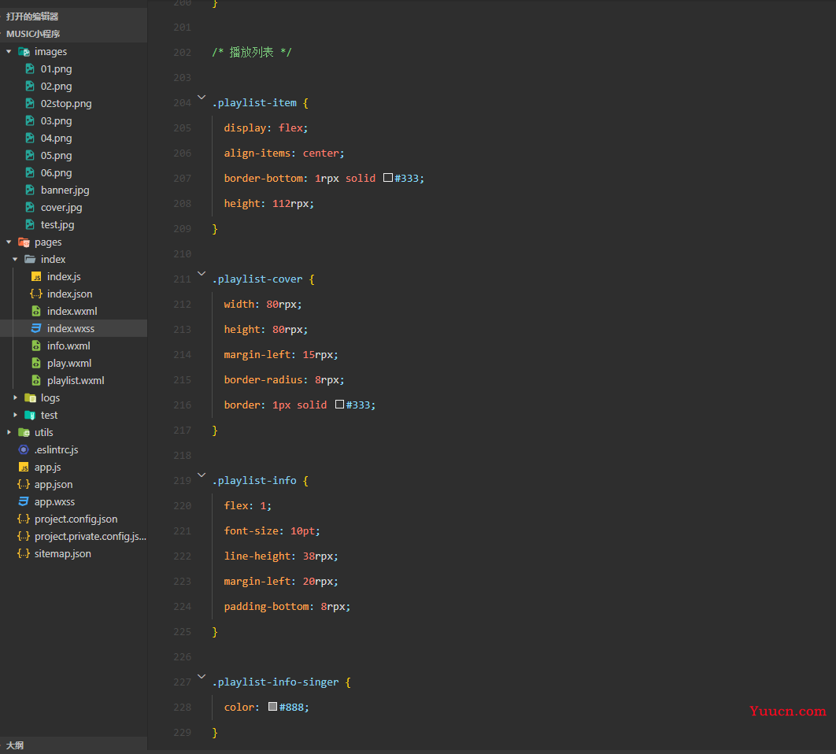Viewport: 836px width, 754px height.
Task: Click the 05.png file icon
Action: 31,155
